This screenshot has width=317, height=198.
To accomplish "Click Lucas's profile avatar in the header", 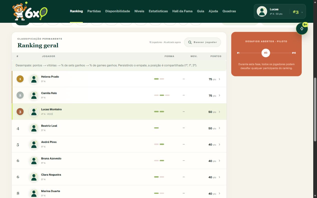I will [x=262, y=11].
